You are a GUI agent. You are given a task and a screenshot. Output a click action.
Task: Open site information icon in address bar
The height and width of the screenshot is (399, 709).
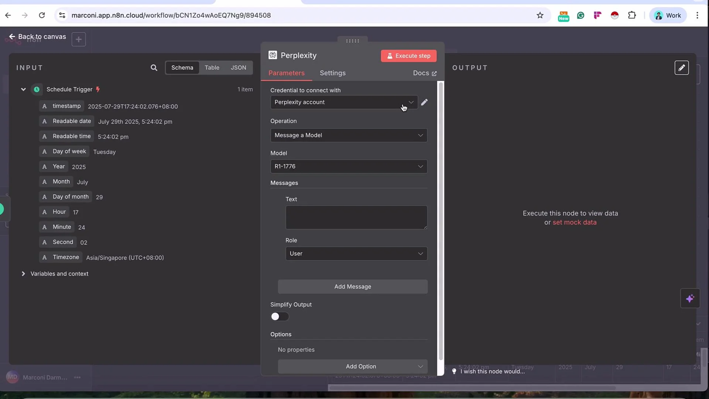(62, 15)
